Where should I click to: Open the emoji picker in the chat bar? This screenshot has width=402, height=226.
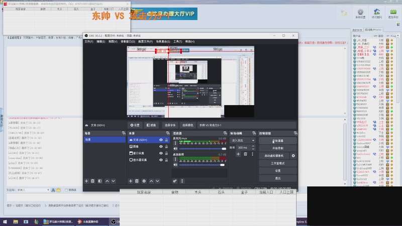click(58, 190)
